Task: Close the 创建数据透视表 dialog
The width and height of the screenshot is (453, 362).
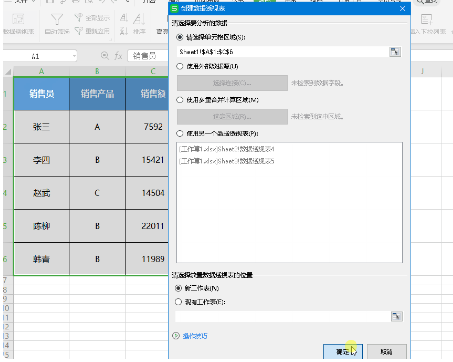Action: click(x=402, y=9)
